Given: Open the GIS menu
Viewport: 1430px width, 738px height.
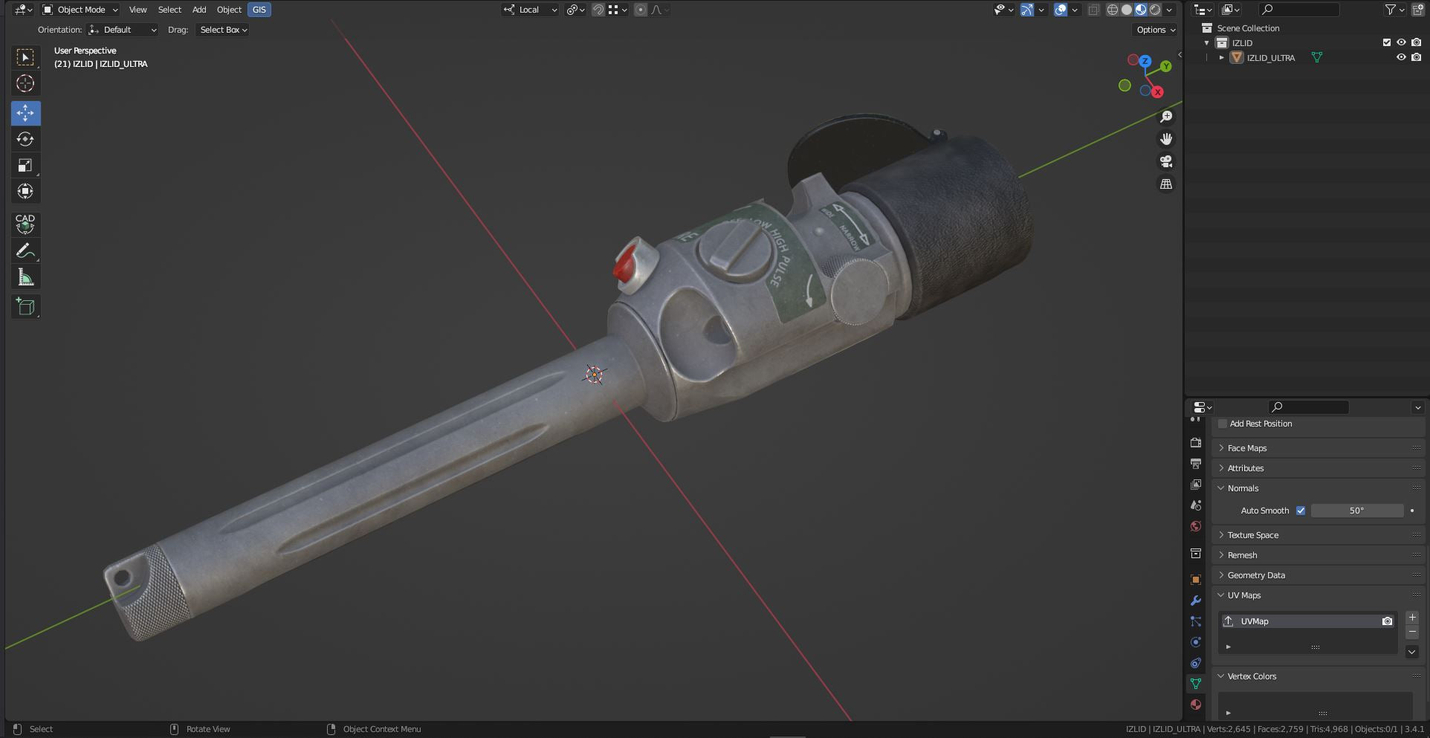Looking at the screenshot, I should coord(259,10).
